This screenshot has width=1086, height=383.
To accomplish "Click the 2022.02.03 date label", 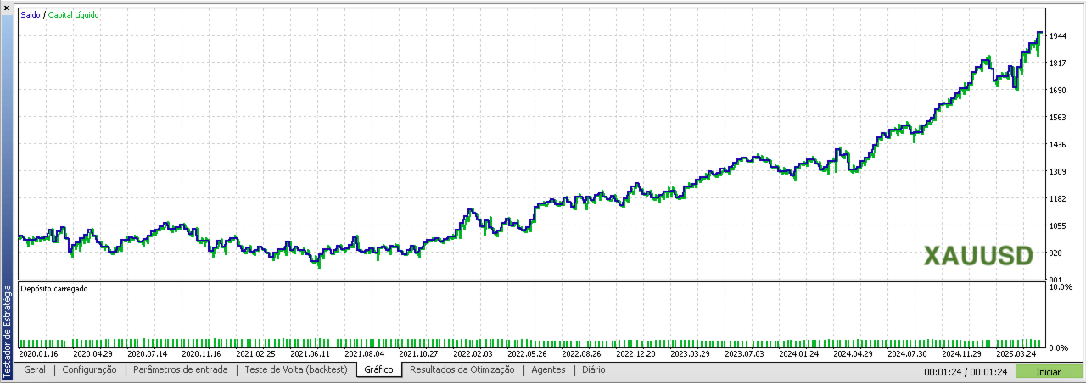I will pyautogui.click(x=473, y=354).
